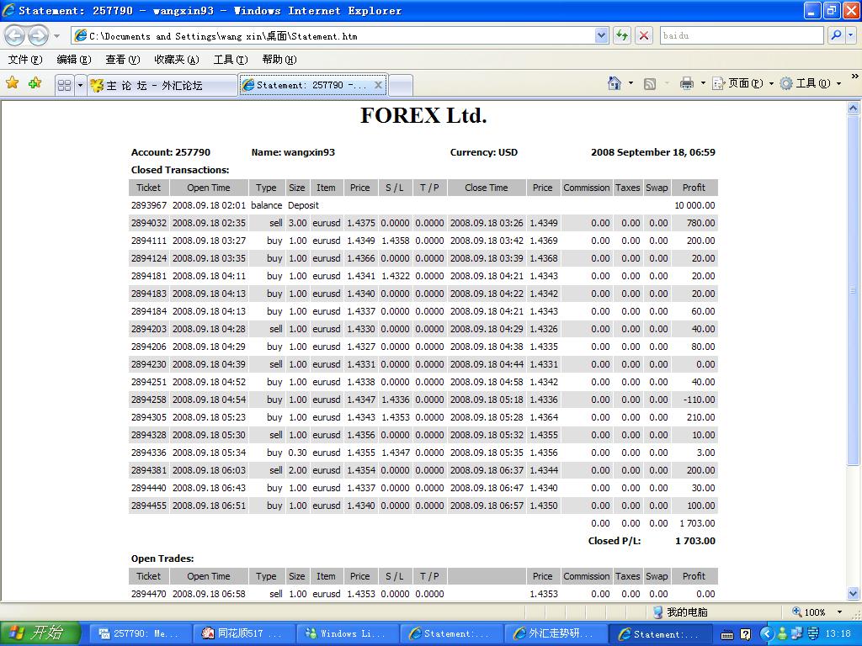The height and width of the screenshot is (646, 862).
Task: Click the red Stop loading icon
Action: point(644,36)
